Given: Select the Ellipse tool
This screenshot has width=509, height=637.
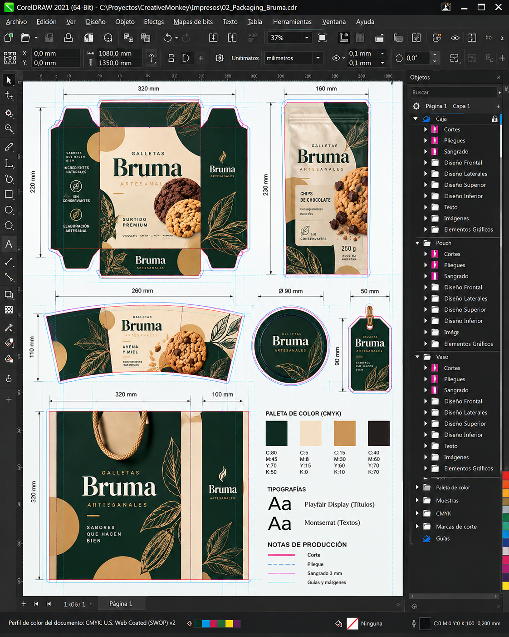Looking at the screenshot, I should click(9, 210).
